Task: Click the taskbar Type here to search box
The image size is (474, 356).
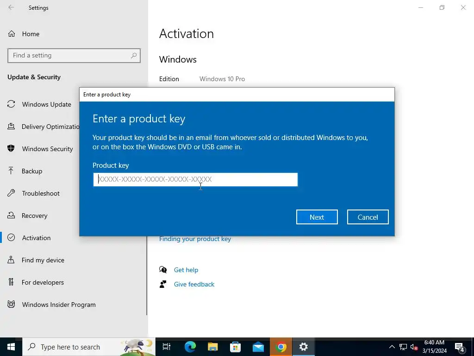Action: (89, 347)
